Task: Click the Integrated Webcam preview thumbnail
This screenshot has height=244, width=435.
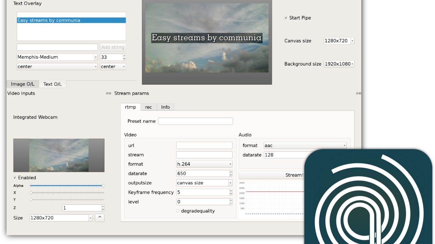Action: 59,155
